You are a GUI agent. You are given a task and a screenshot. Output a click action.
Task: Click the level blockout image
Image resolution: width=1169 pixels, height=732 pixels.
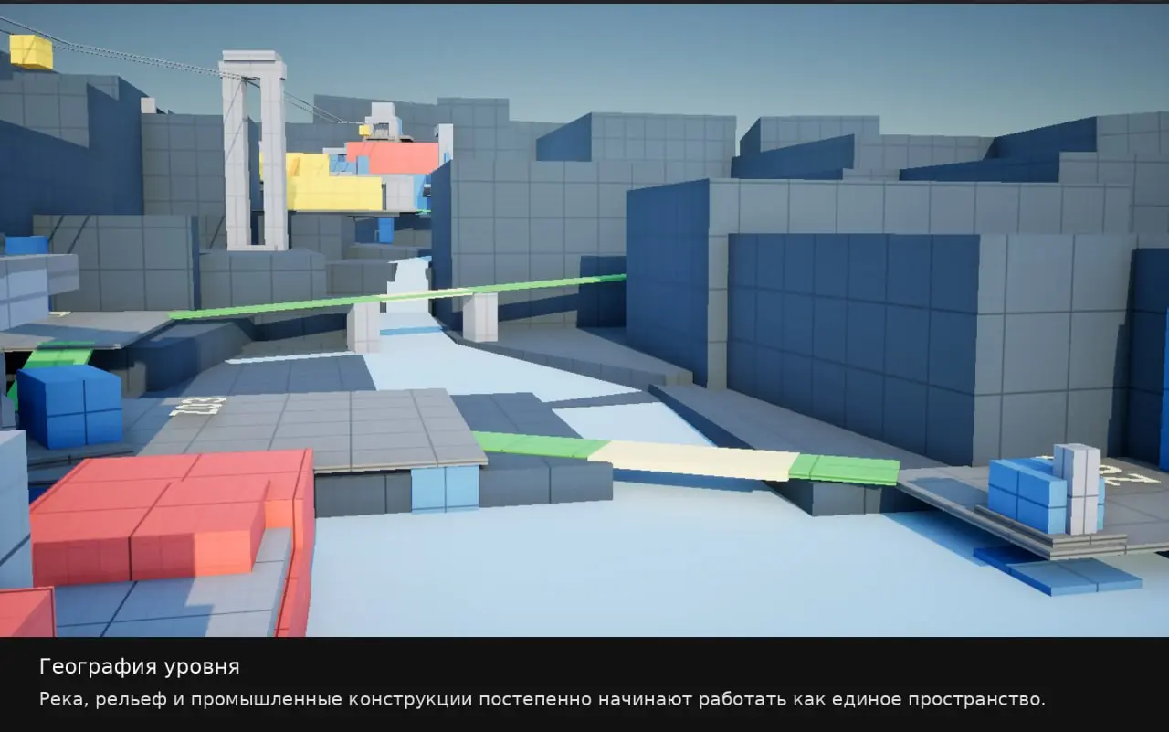(x=584, y=320)
